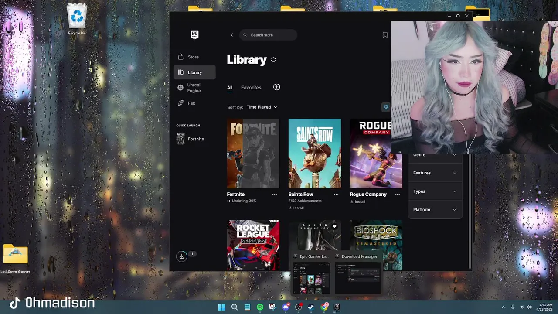Open Rogue Company three-dot options menu
558x314 pixels.
(x=398, y=195)
